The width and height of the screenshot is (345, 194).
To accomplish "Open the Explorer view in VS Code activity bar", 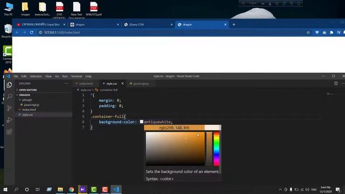I will (9, 85).
